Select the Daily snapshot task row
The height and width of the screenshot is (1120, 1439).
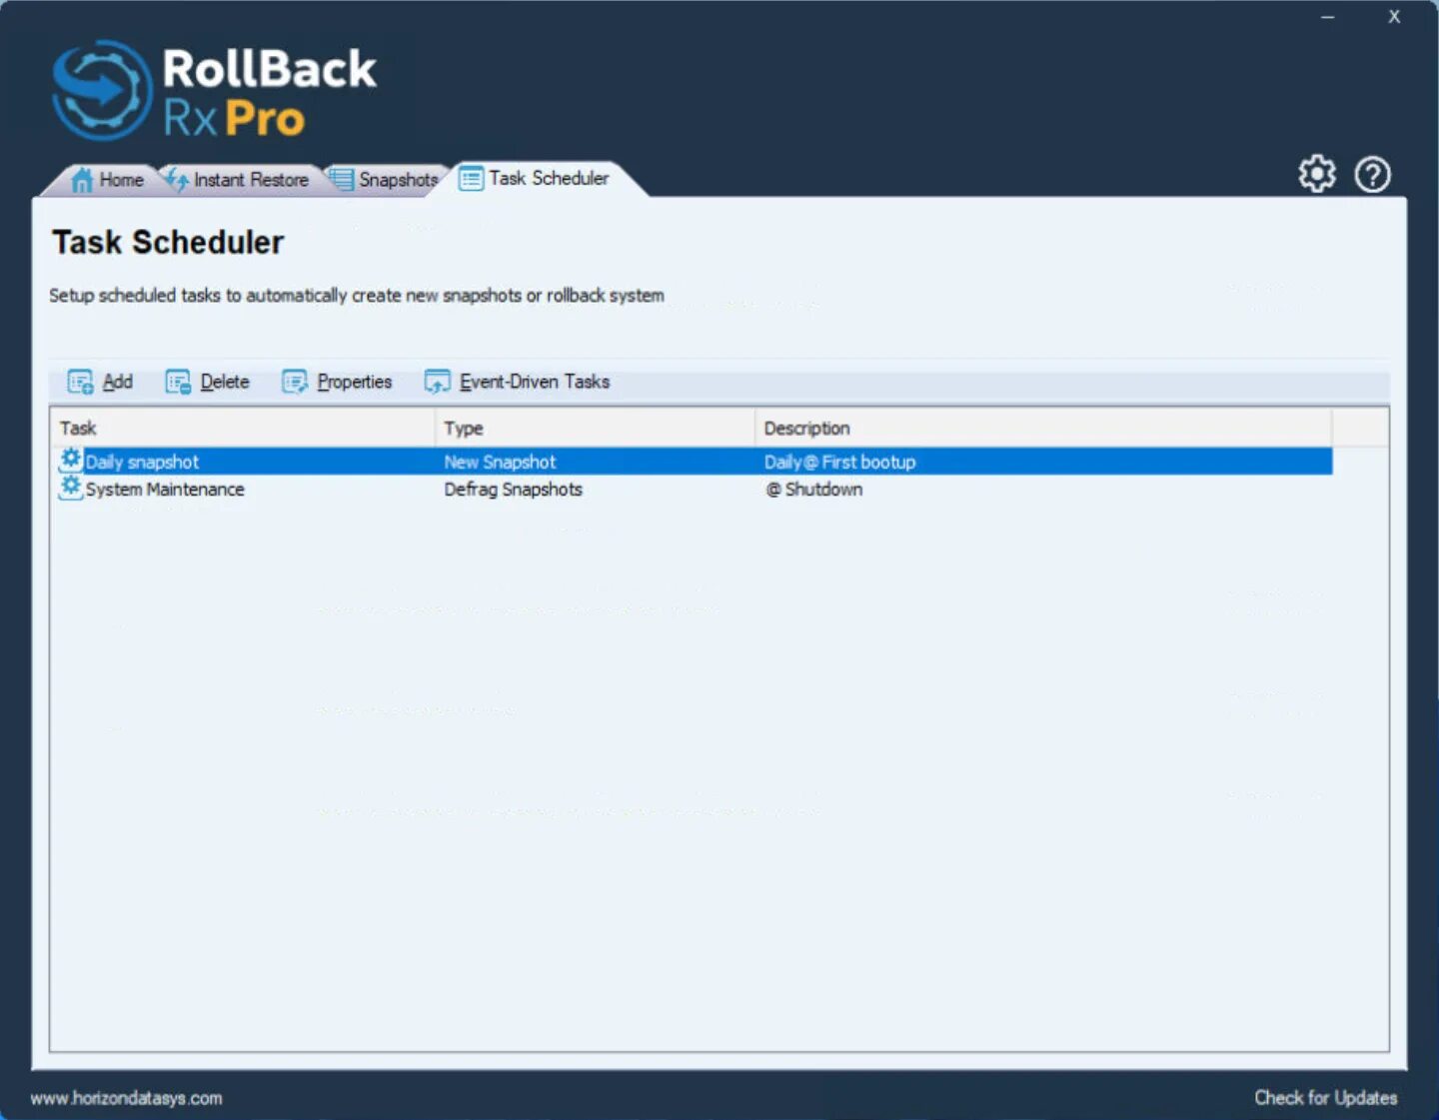pos(694,462)
